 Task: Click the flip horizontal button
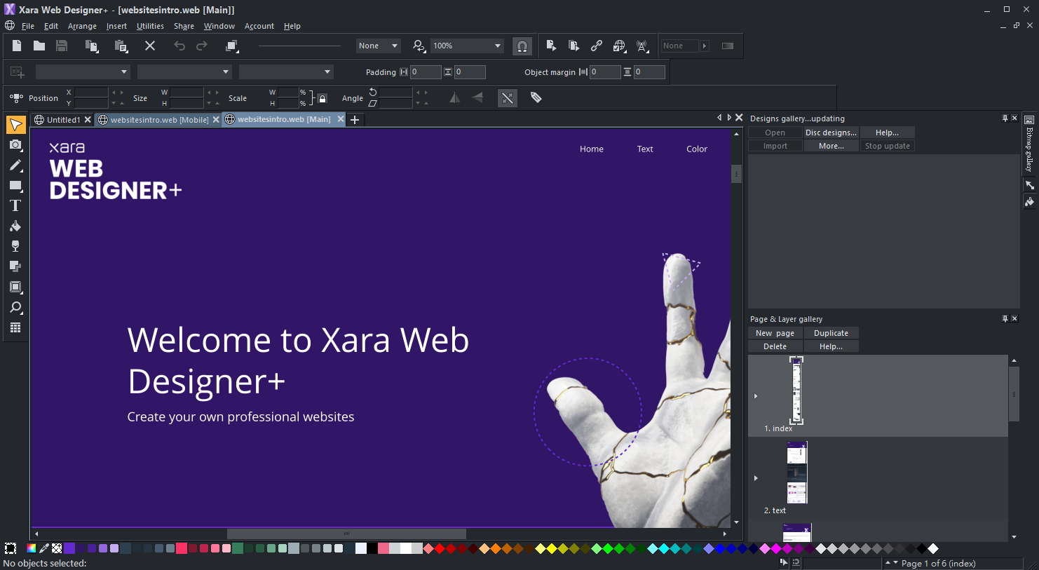point(455,98)
